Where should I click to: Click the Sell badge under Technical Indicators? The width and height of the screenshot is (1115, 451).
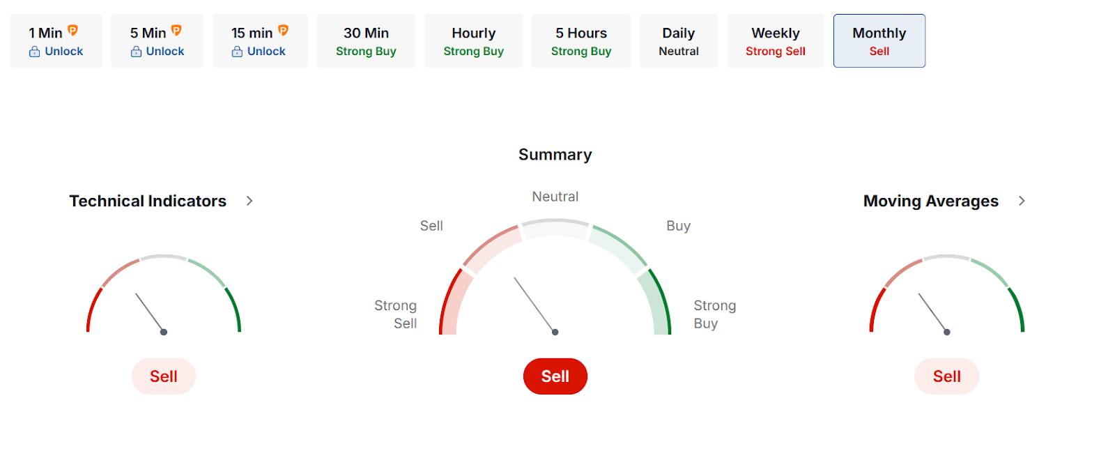pos(164,376)
